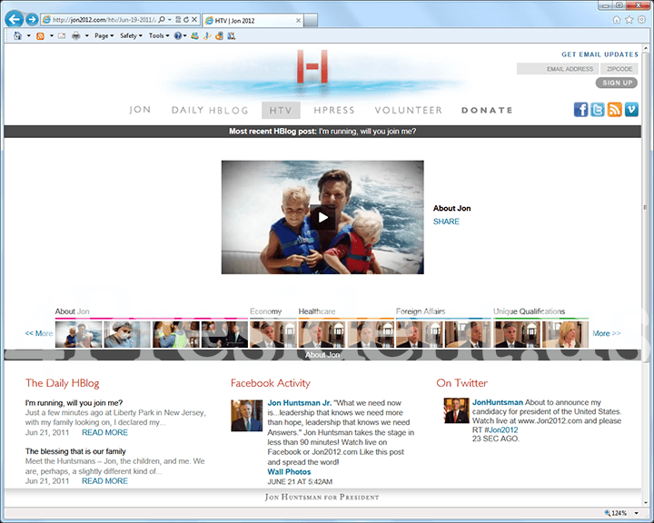
Task: Select the HTV navigation item
Action: coord(281,110)
